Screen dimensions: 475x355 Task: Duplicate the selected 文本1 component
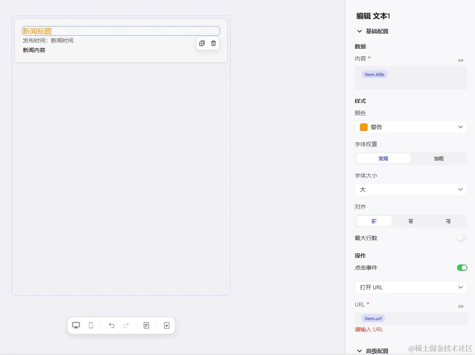202,43
